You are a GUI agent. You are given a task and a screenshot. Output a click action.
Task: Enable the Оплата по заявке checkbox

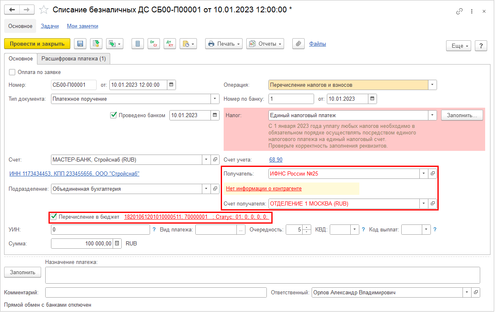pos(12,72)
